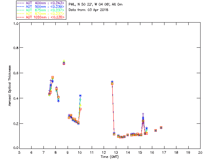Click the AOT 400nm legend entry
The image size is (206, 165).
[x=41, y=3]
